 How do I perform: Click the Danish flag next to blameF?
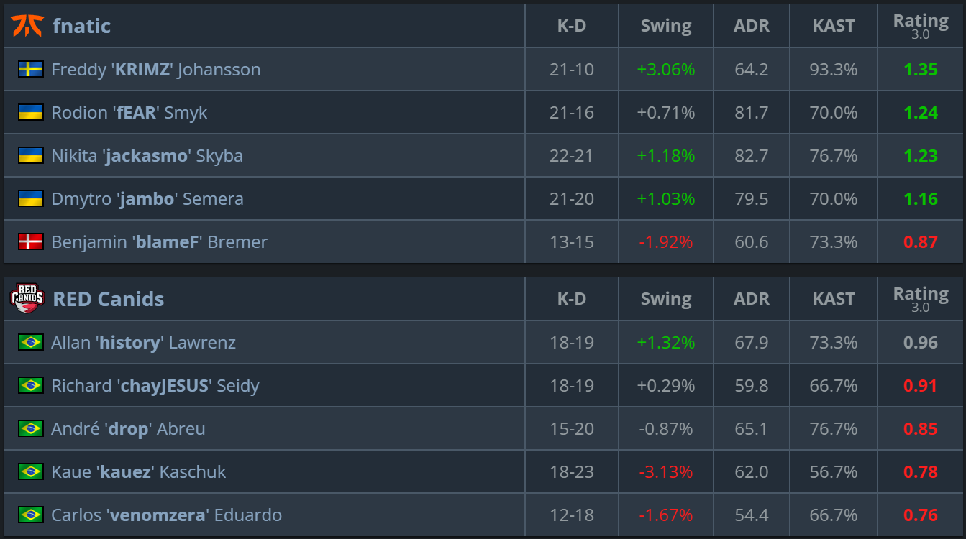click(x=31, y=241)
